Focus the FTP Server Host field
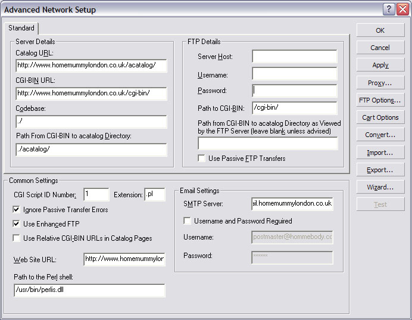Viewport: 412px width, 320px height. pyautogui.click(x=294, y=57)
